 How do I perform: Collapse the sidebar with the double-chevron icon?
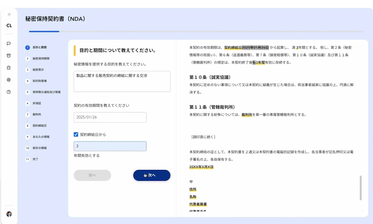point(9,15)
